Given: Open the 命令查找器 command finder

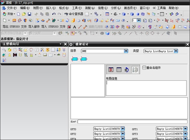Looking at the screenshot, I should click(73, 14).
